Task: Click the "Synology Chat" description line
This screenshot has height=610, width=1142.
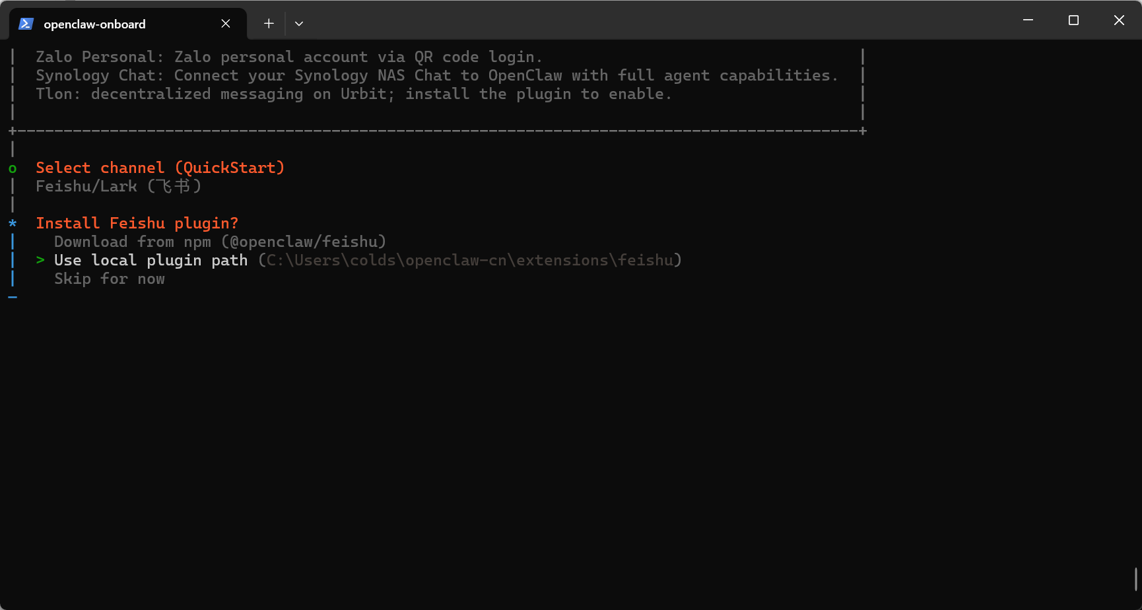Action: [436, 76]
